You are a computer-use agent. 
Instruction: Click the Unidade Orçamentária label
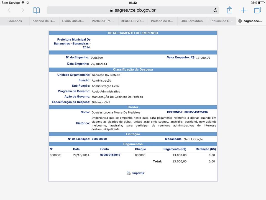[x=74, y=75]
